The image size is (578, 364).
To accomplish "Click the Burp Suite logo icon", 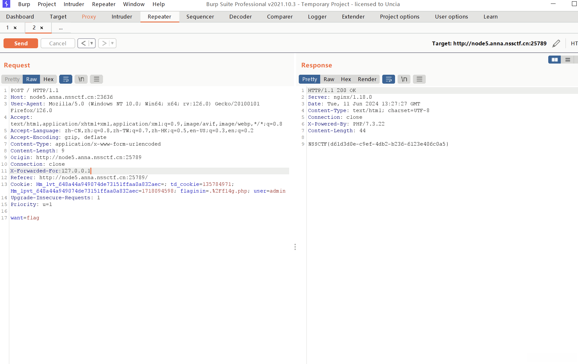I will [6, 4].
